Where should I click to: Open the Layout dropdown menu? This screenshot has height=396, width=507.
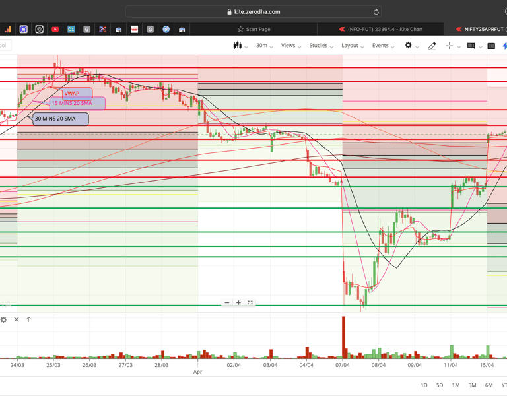coord(353,46)
